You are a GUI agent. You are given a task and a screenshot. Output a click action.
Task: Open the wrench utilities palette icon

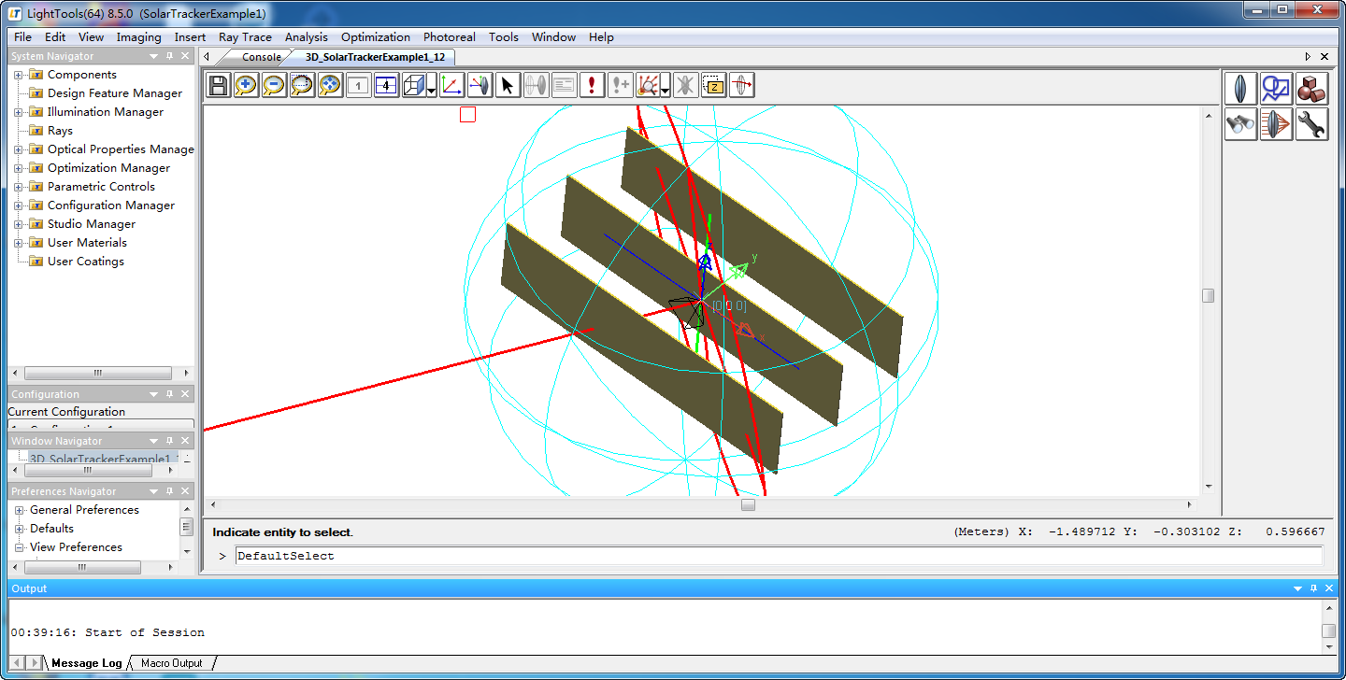pyautogui.click(x=1312, y=124)
